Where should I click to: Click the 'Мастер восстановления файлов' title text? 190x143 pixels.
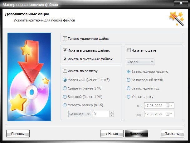click(x=30, y=5)
